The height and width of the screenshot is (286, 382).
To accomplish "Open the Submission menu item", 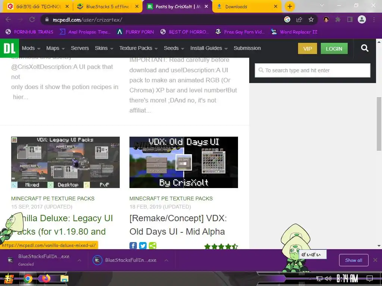I will point(247,48).
